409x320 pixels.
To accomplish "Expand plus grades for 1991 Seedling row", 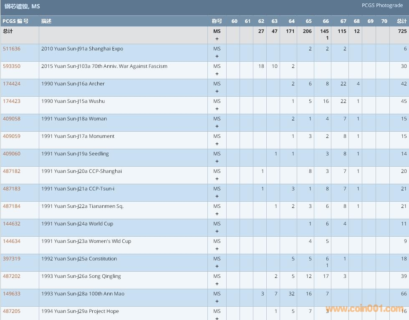I will (x=217, y=161).
